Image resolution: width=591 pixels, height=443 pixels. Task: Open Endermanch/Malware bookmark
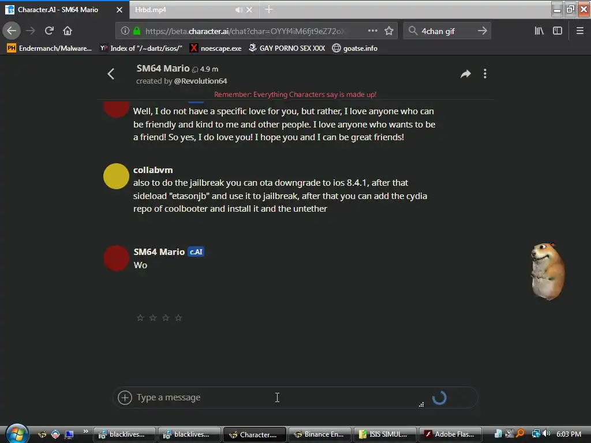click(50, 48)
